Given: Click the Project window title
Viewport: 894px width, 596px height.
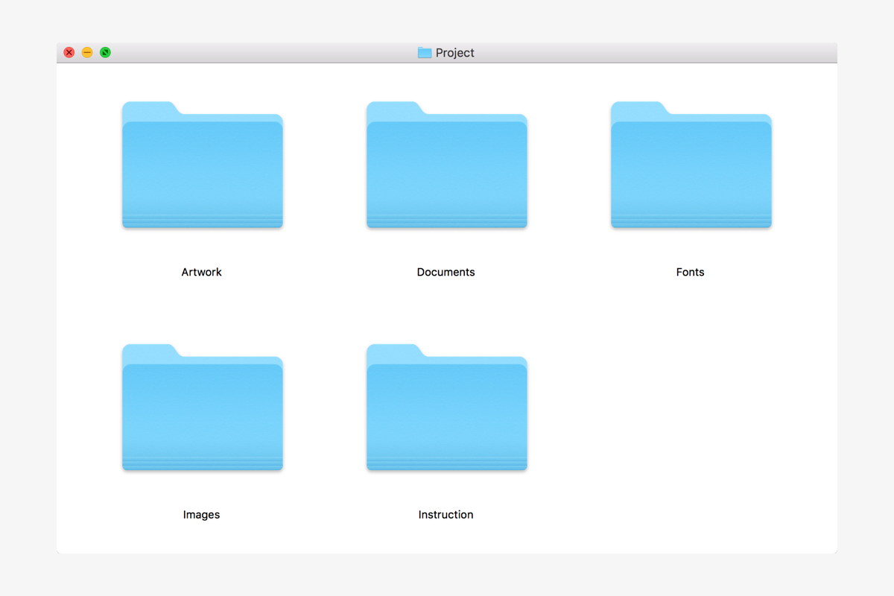Looking at the screenshot, I should coord(455,52).
